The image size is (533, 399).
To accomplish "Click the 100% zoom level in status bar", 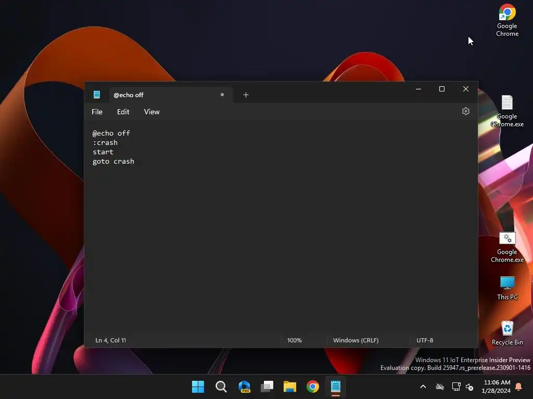I will [x=295, y=340].
